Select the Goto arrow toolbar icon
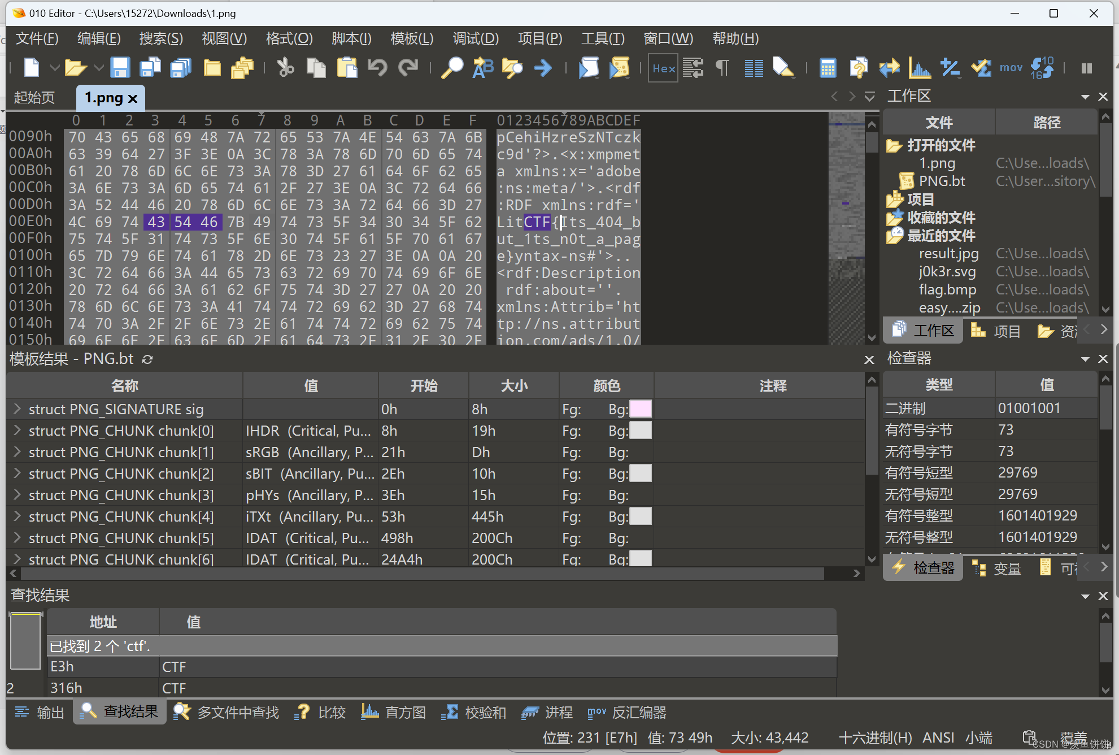The image size is (1119, 755). [x=542, y=68]
